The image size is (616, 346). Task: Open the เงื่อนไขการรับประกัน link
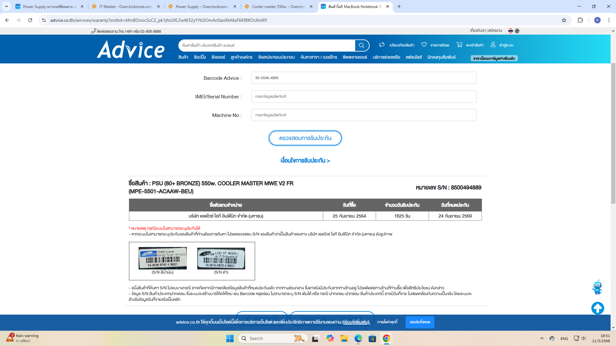point(305,161)
